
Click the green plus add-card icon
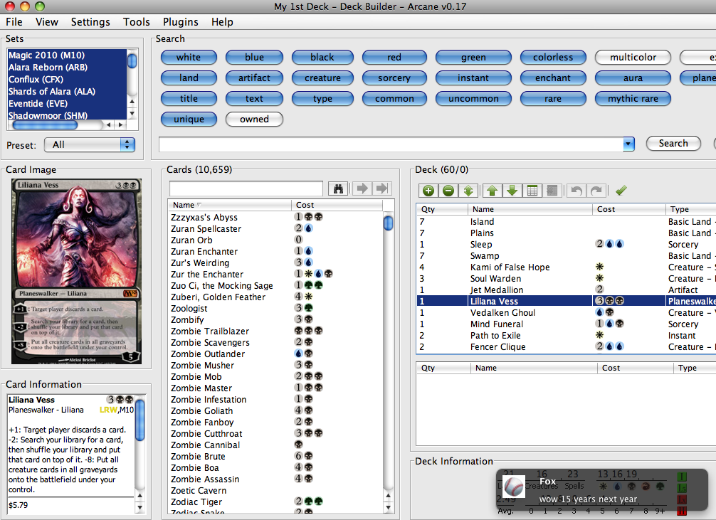pos(428,191)
